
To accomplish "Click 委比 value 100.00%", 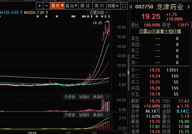I will [x=152, y=25].
